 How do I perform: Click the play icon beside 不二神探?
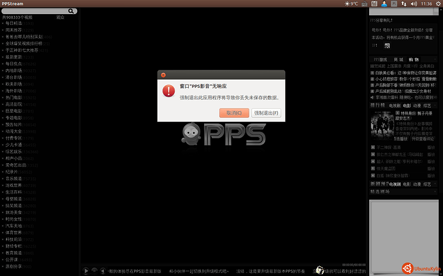[x=373, y=147]
